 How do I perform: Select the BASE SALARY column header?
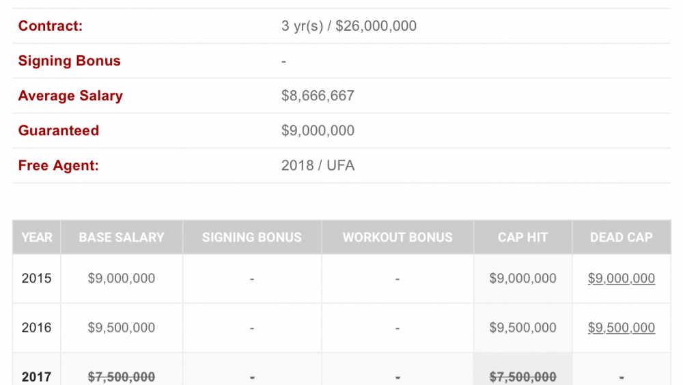[x=122, y=238]
